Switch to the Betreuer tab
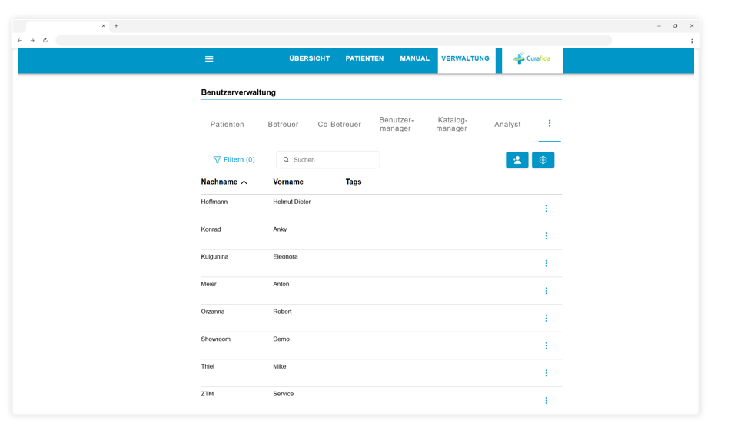This screenshot has width=744, height=427. (x=283, y=125)
